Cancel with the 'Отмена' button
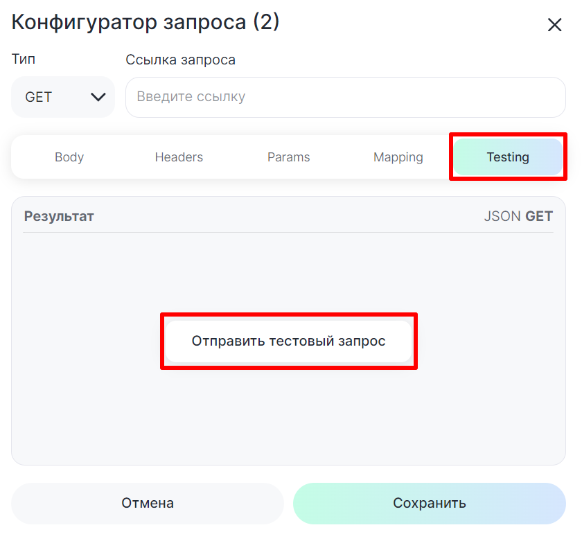This screenshot has height=541, width=582. [148, 503]
